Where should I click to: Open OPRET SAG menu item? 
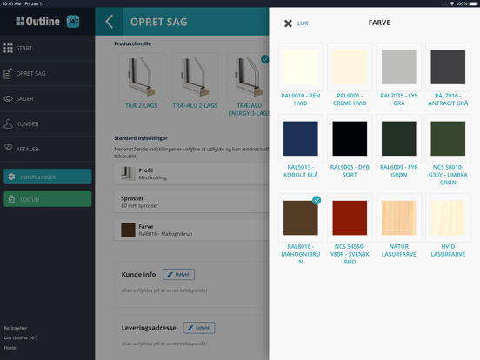pyautogui.click(x=48, y=73)
